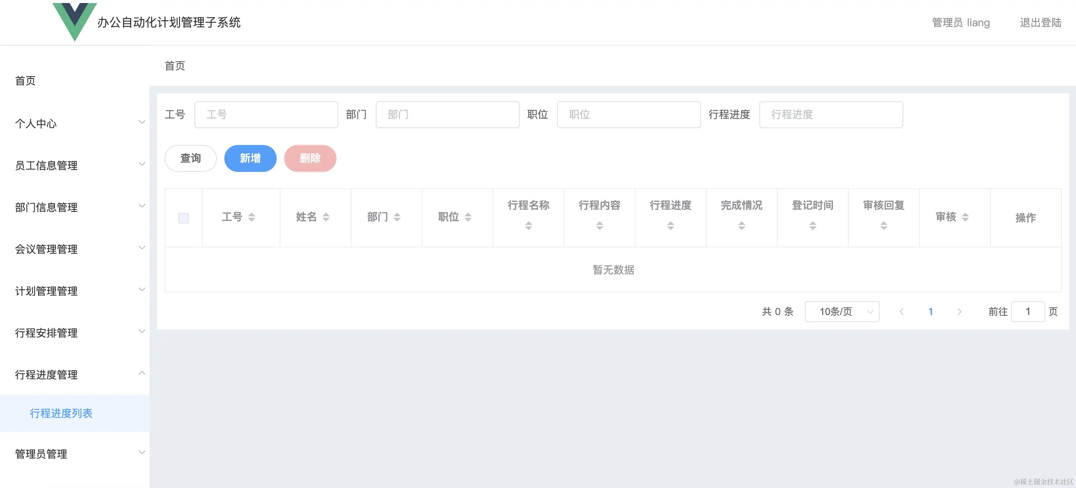Select 行程进度列表 in the sidebar
Image resolution: width=1076 pixels, height=488 pixels.
(x=61, y=413)
